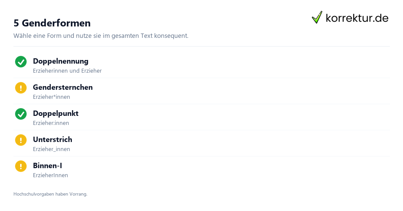Click the green checkmark icon beside Doppelpunkt

[x=21, y=114]
